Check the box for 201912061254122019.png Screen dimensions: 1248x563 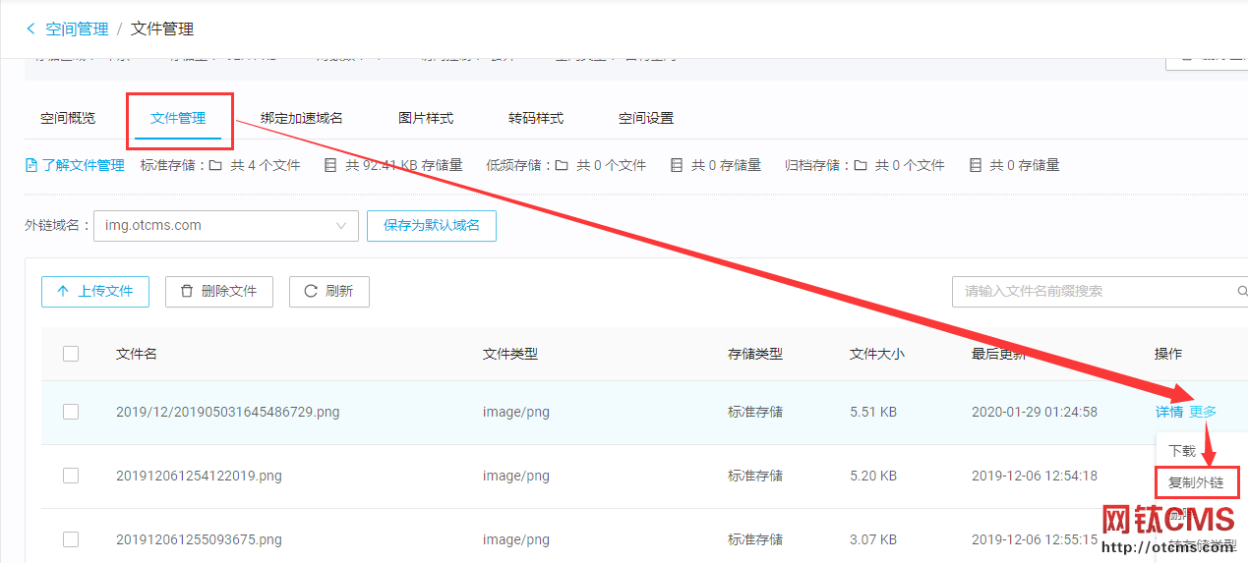tap(71, 476)
